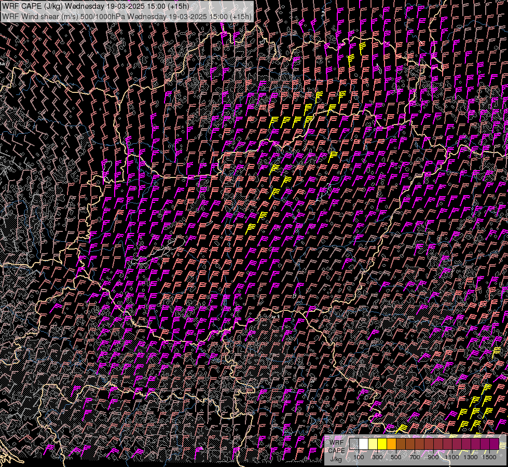Click the legend unit label J/kg
Viewport: 508px width, 467px height.
coord(336,459)
